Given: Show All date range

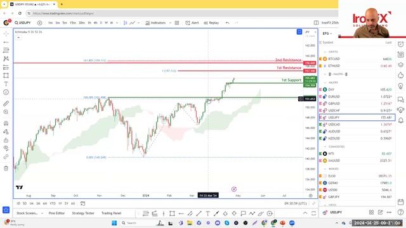Looking at the screenshot, I should pyautogui.click(x=73, y=203).
